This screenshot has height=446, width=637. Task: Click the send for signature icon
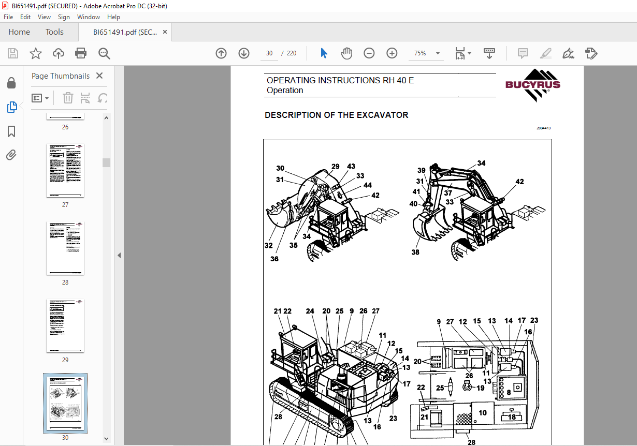(591, 53)
